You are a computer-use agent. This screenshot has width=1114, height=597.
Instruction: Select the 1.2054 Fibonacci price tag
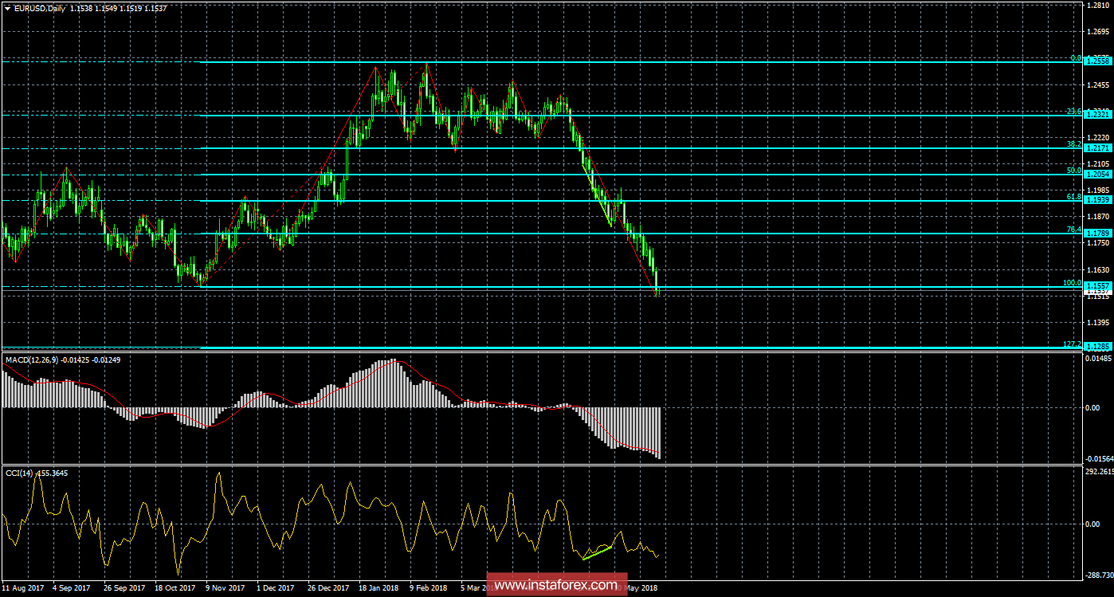point(1099,174)
